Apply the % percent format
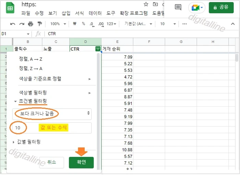 [83, 24]
